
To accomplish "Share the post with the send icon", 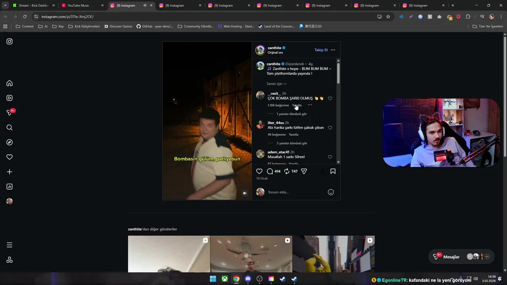I will click(x=304, y=171).
